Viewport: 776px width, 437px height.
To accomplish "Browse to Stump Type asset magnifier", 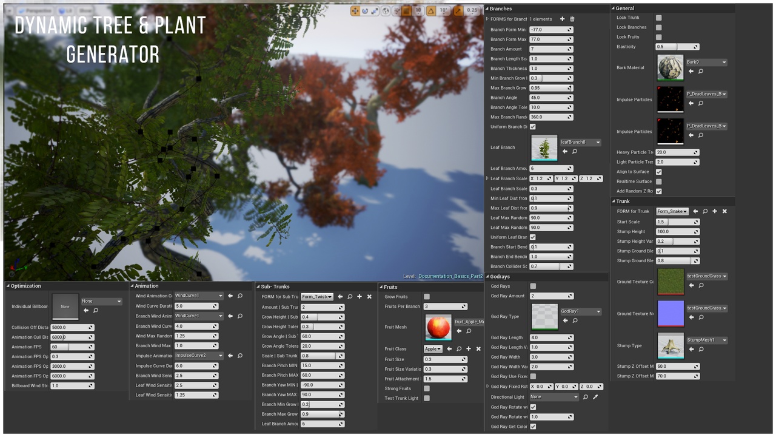I will 701,350.
